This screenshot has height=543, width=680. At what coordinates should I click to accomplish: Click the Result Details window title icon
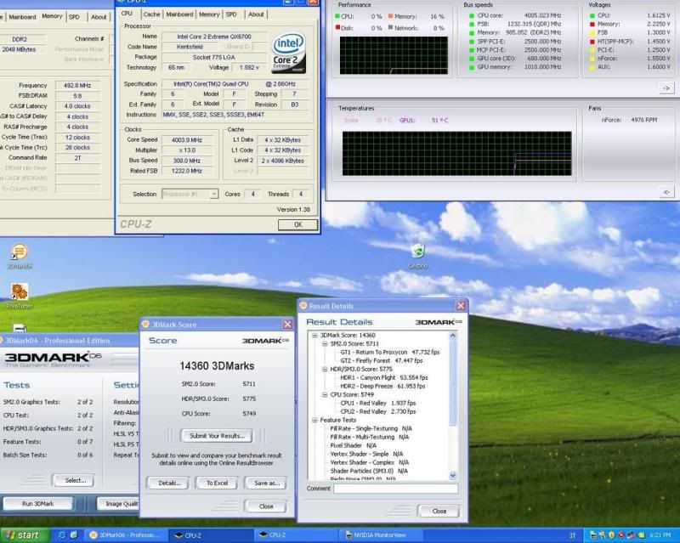[x=303, y=306]
